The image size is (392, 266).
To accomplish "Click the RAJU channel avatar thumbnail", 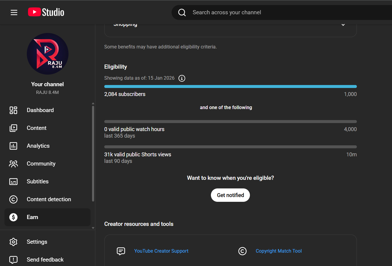I will point(48,54).
